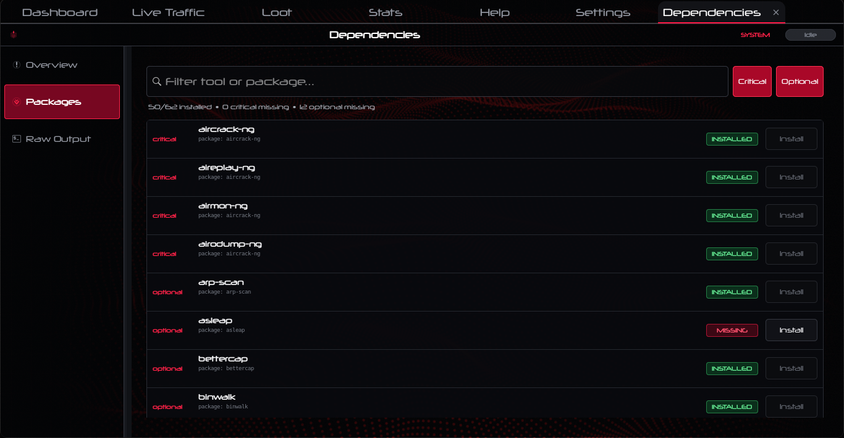This screenshot has width=844, height=438.
Task: Close the Dependencies tab with its X
Action: (x=776, y=12)
